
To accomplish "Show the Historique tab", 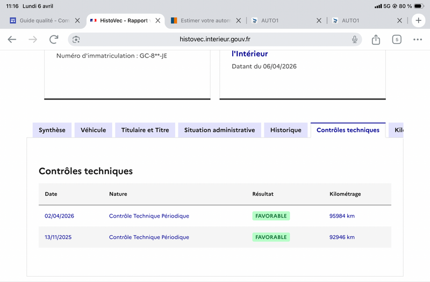I will click(286, 130).
